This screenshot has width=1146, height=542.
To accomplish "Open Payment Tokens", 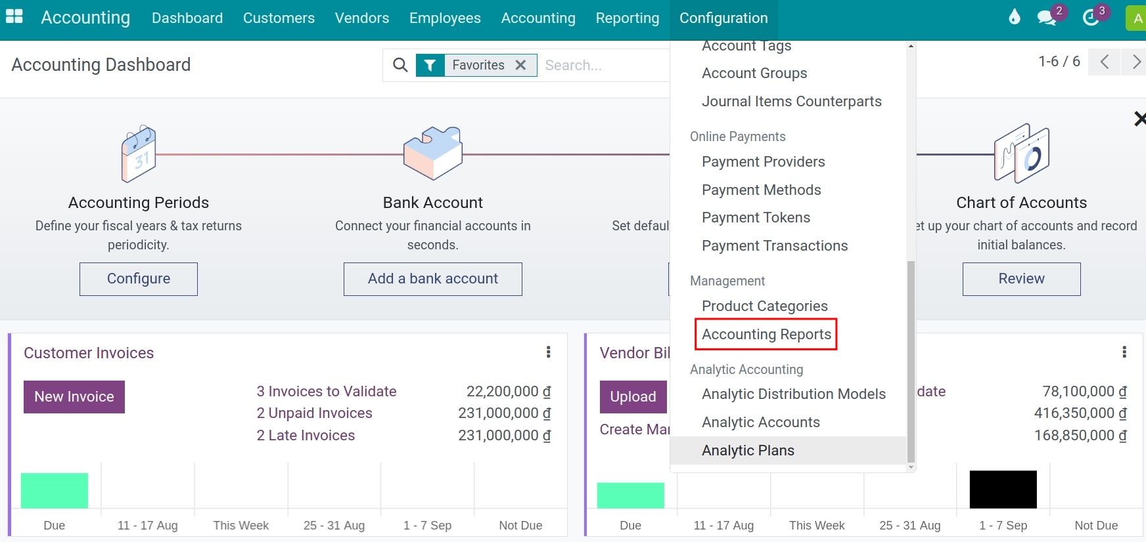I will pos(756,218).
